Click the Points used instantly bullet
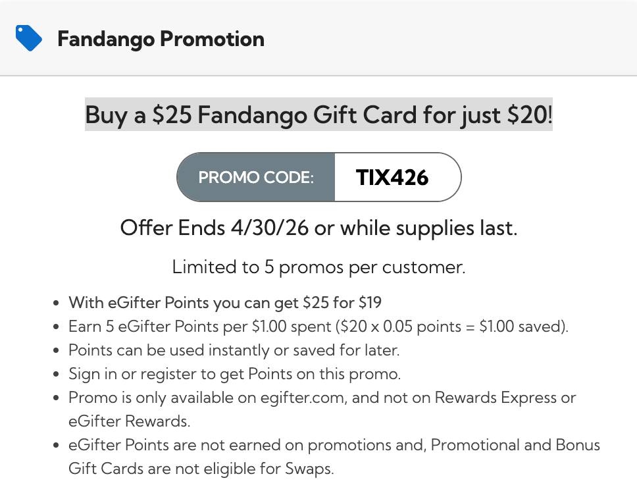The image size is (637, 499). click(234, 350)
